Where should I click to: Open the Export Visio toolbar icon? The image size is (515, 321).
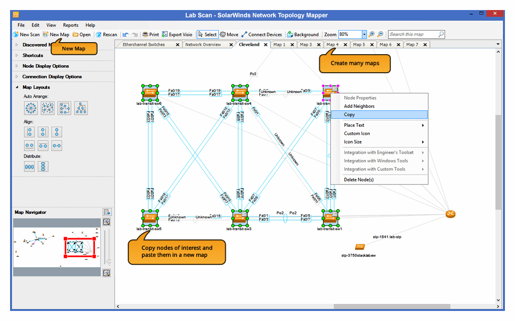178,34
